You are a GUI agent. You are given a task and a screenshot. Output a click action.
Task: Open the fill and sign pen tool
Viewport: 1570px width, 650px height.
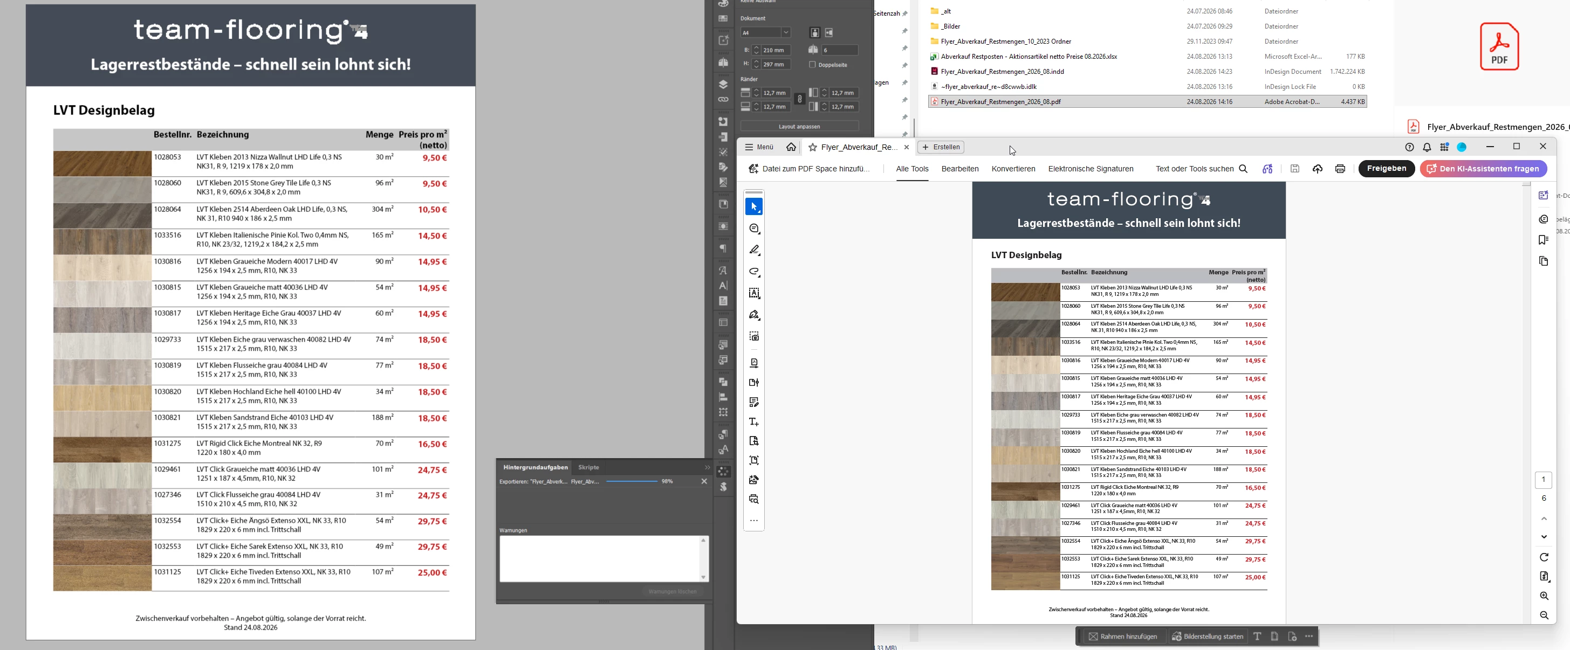point(754,315)
